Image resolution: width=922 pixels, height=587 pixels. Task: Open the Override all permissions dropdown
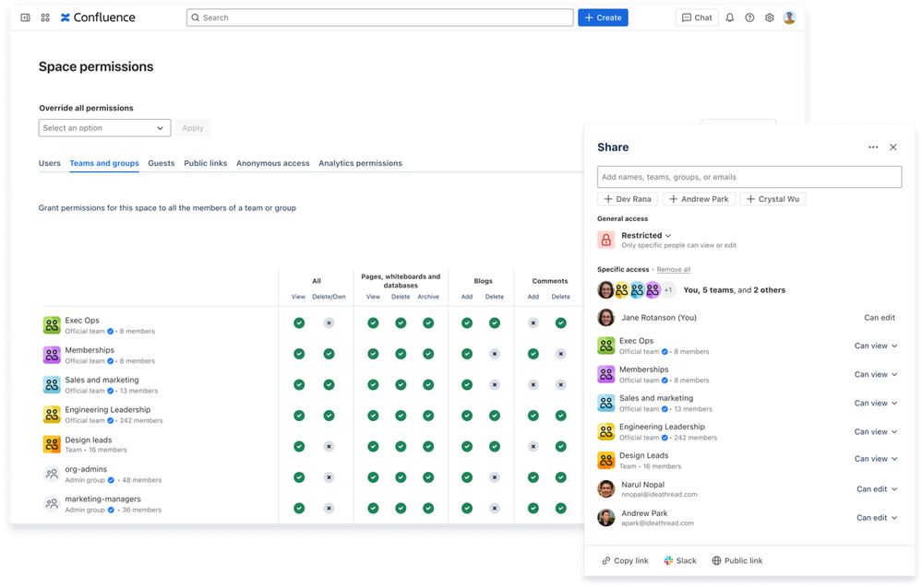coord(104,128)
